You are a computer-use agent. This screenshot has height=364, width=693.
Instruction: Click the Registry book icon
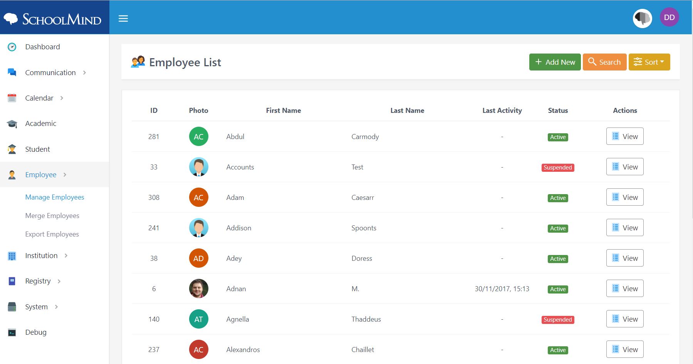point(12,281)
